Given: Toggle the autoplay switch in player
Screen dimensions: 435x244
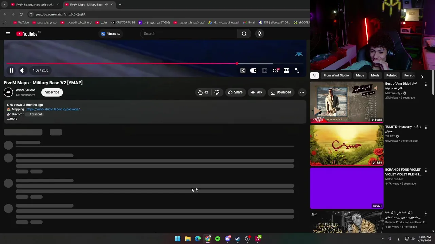Looking at the screenshot, I should click(254, 70).
